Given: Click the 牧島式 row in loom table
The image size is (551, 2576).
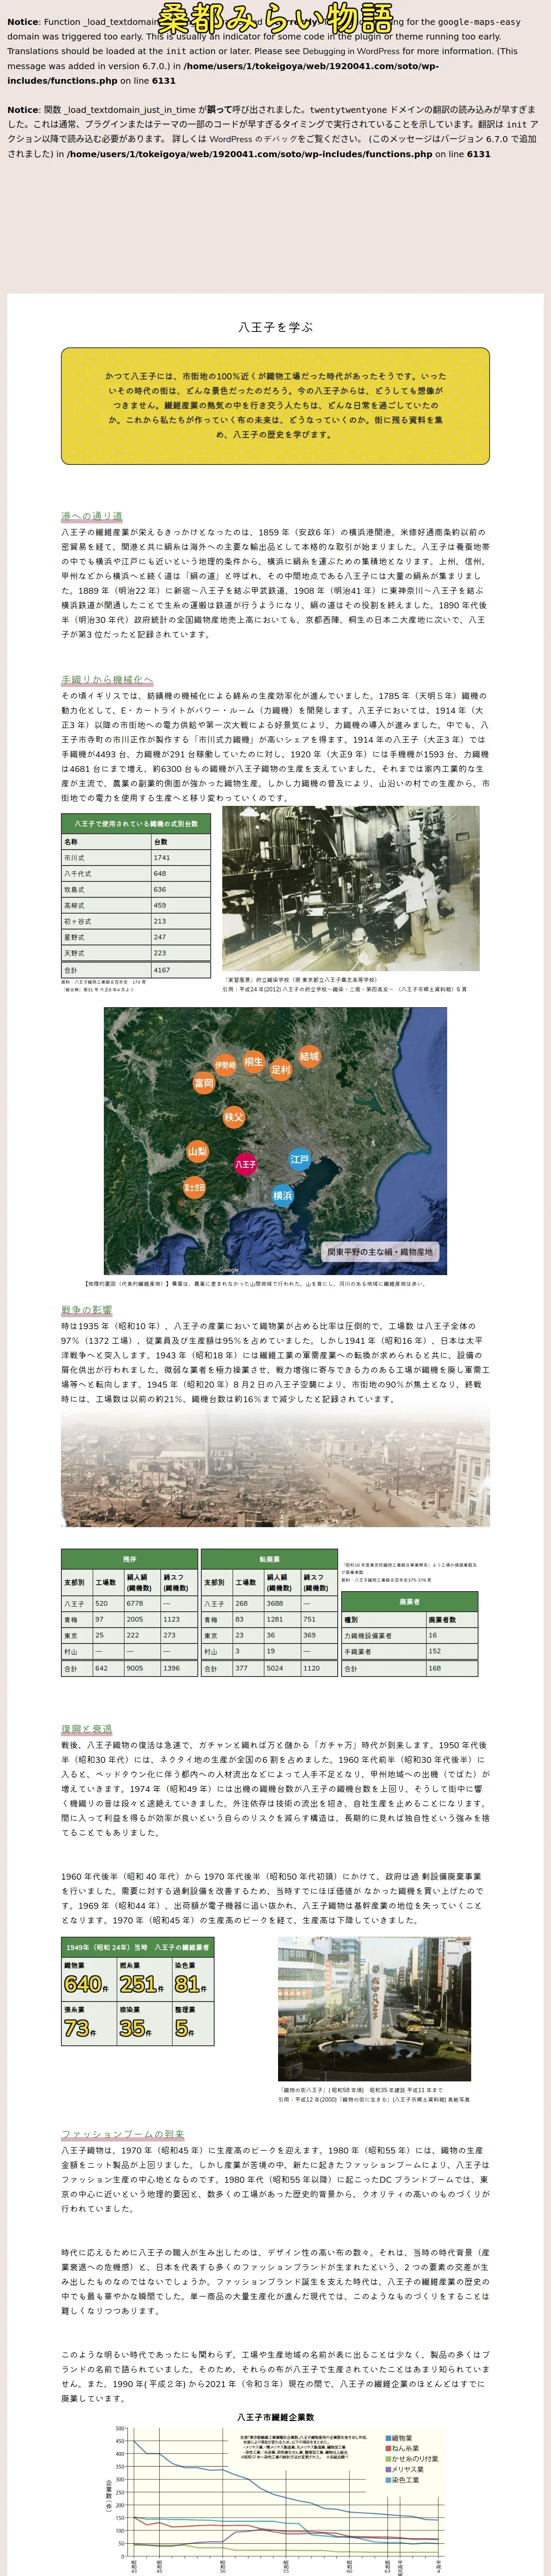Looking at the screenshot, I should coord(136,889).
